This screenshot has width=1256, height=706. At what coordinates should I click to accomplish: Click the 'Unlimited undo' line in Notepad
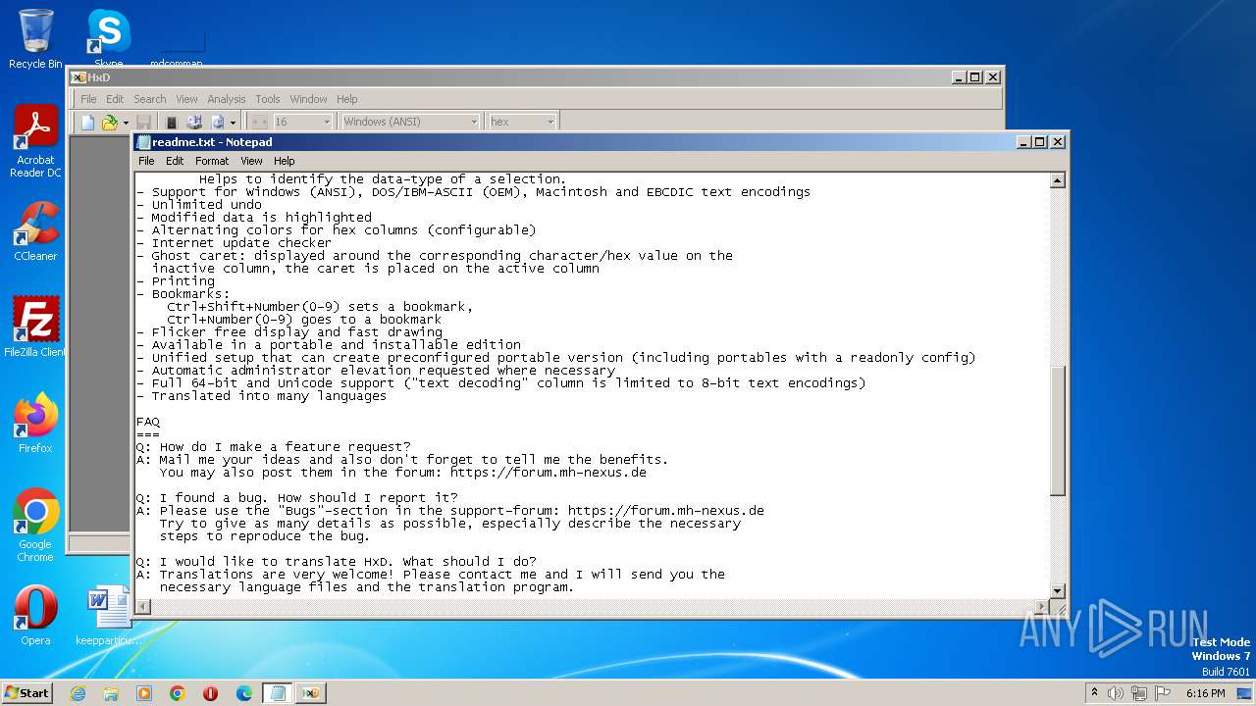coord(199,205)
